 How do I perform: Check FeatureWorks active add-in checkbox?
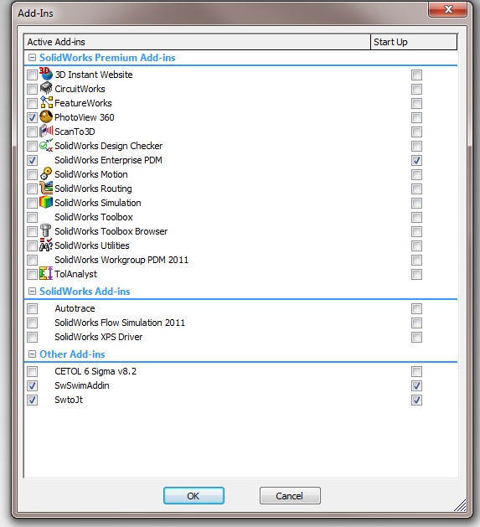33,103
